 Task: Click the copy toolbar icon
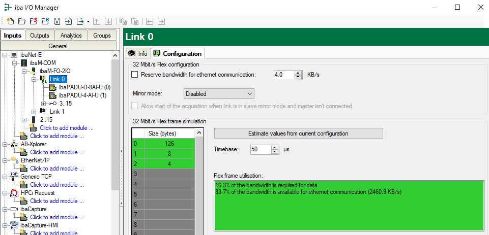(124, 21)
